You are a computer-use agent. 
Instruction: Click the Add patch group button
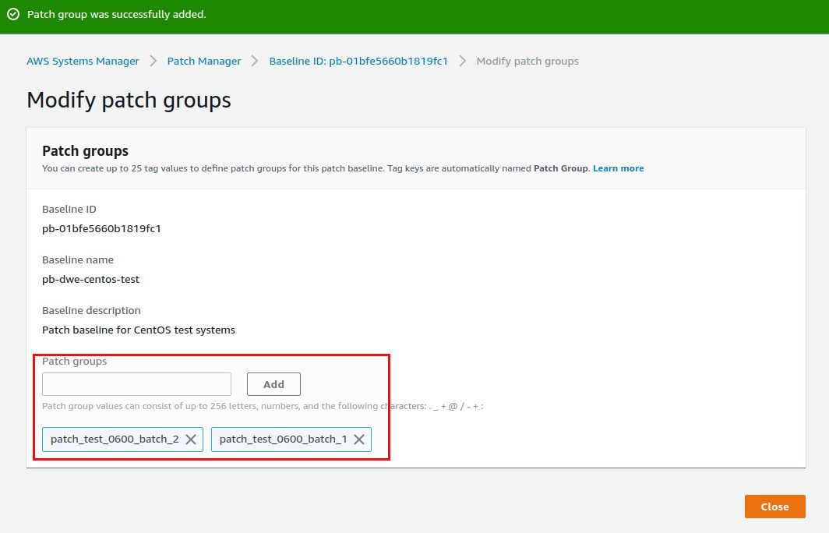pyautogui.click(x=273, y=384)
